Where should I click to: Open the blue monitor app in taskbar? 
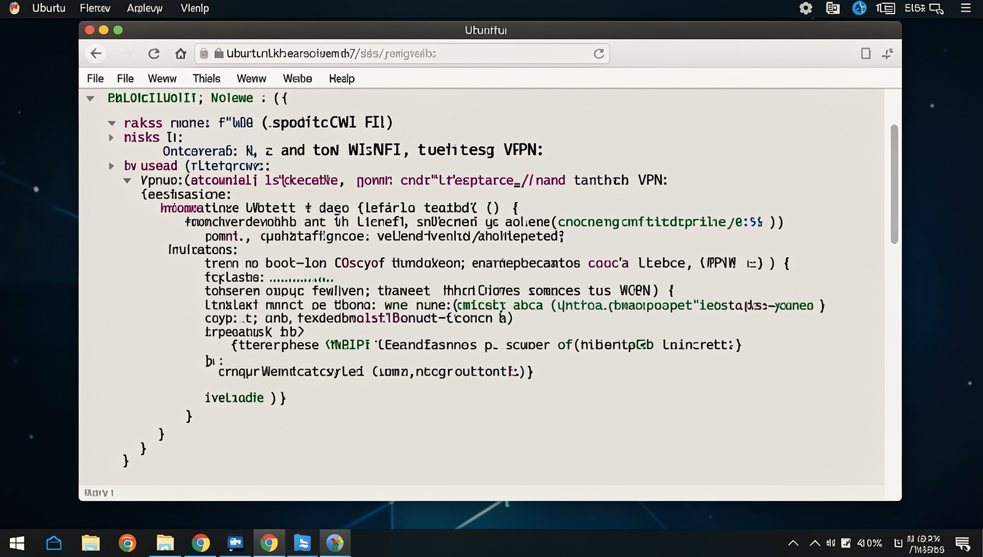(235, 543)
